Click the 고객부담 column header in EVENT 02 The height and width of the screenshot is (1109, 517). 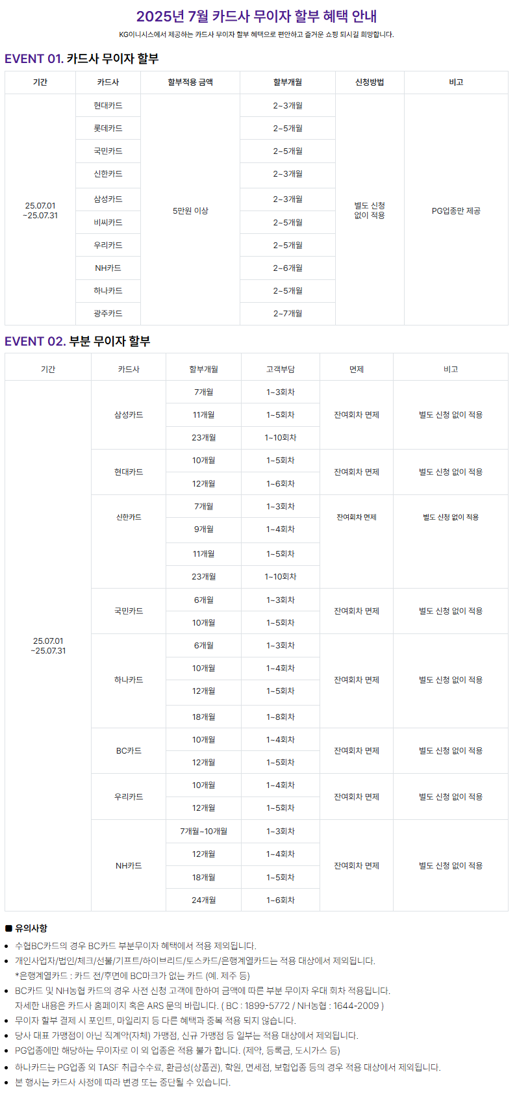coord(281,369)
